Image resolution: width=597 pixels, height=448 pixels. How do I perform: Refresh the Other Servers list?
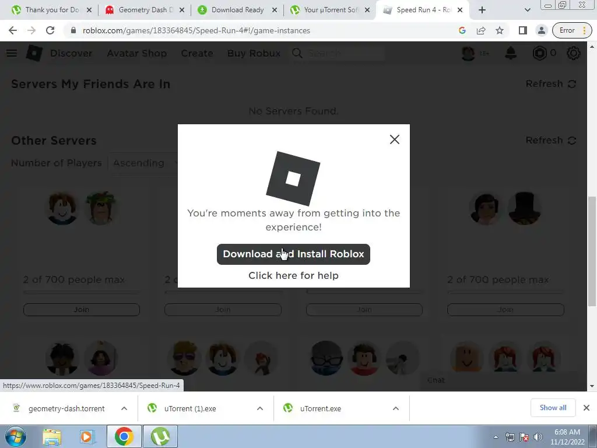tap(551, 140)
